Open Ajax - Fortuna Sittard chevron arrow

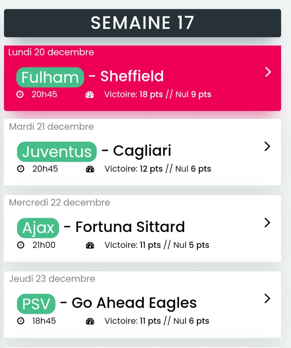(267, 223)
